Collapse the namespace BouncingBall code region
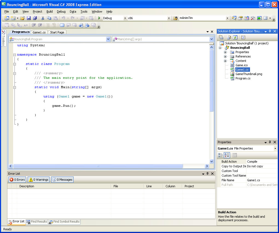 (14, 55)
